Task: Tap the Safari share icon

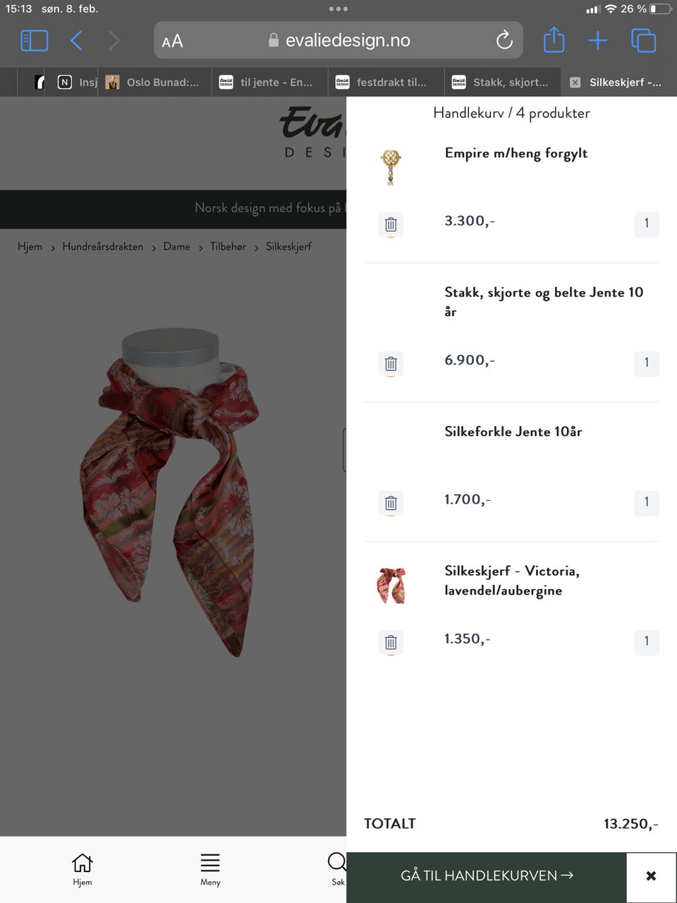Action: pos(554,40)
